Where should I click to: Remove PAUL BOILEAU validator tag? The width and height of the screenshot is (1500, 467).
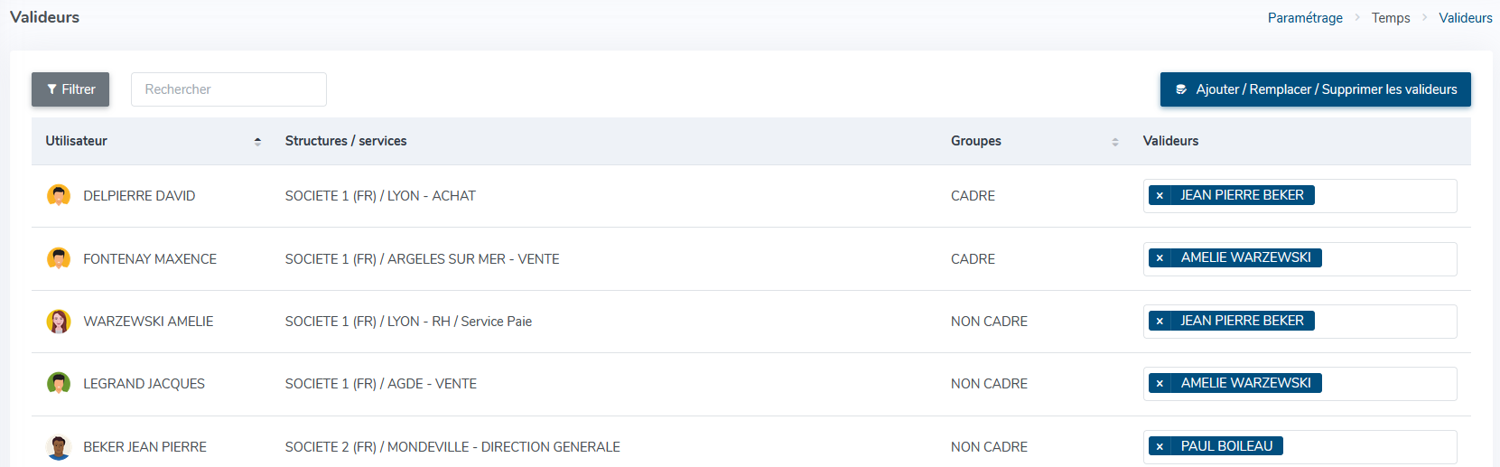(1160, 446)
